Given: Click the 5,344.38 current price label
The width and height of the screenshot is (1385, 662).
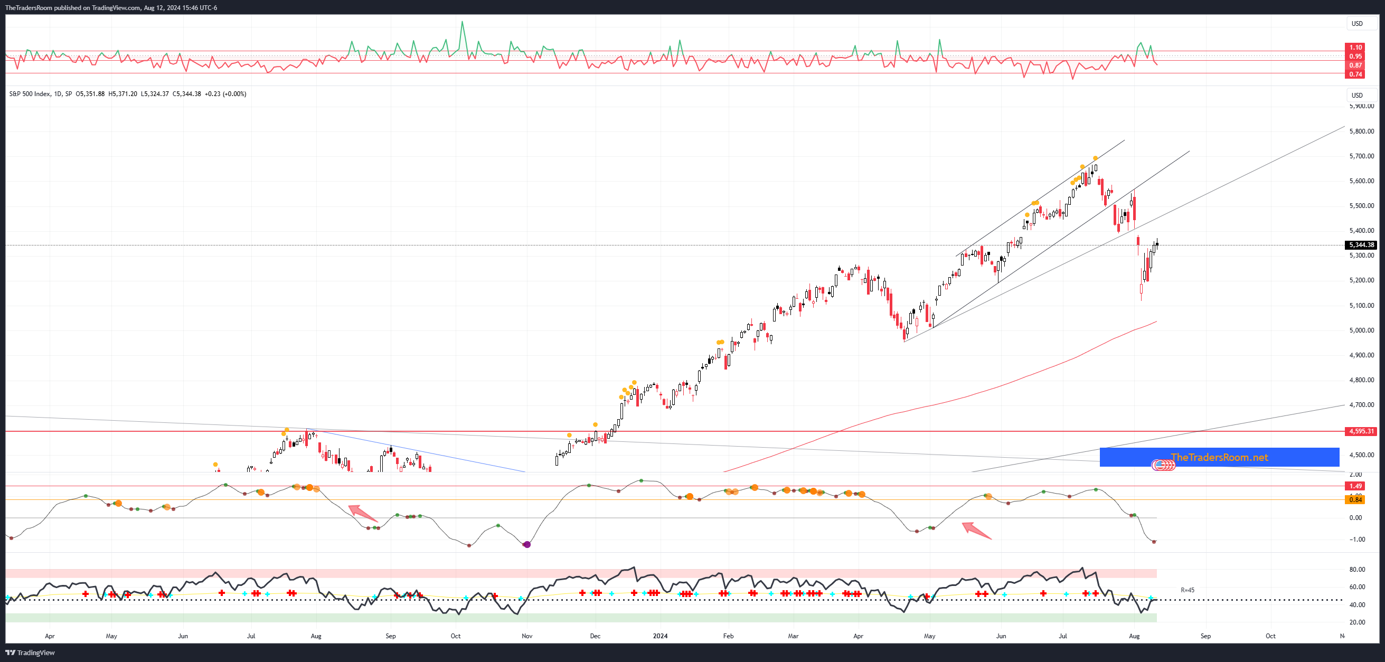Looking at the screenshot, I should pos(1361,245).
